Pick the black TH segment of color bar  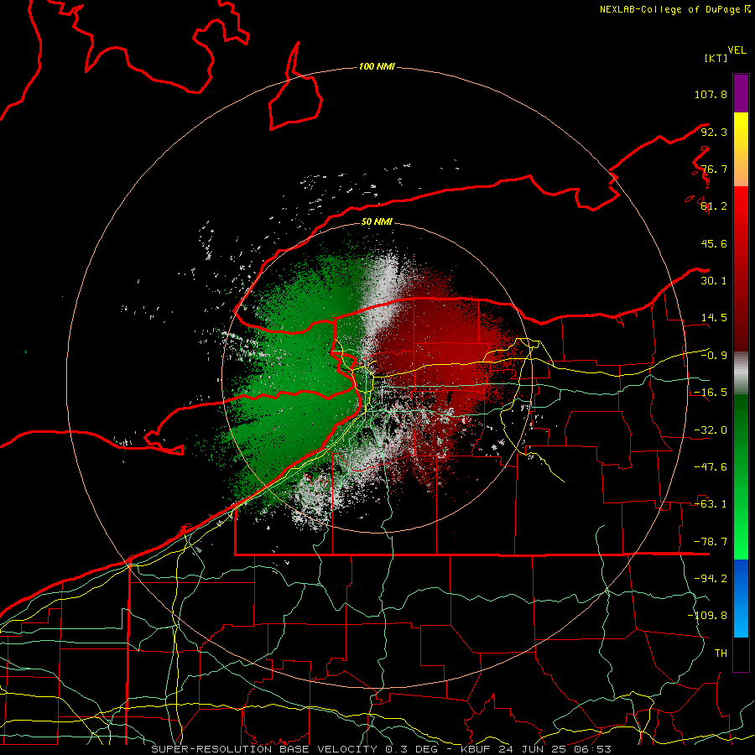pyautogui.click(x=741, y=654)
